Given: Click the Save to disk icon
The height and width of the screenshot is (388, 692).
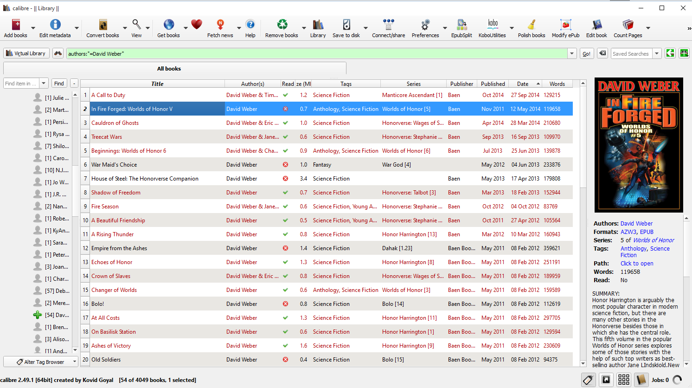Looking at the screenshot, I should (x=346, y=25).
